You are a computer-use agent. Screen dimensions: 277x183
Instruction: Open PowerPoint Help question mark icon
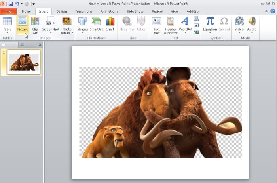pyautogui.click(x=273, y=11)
